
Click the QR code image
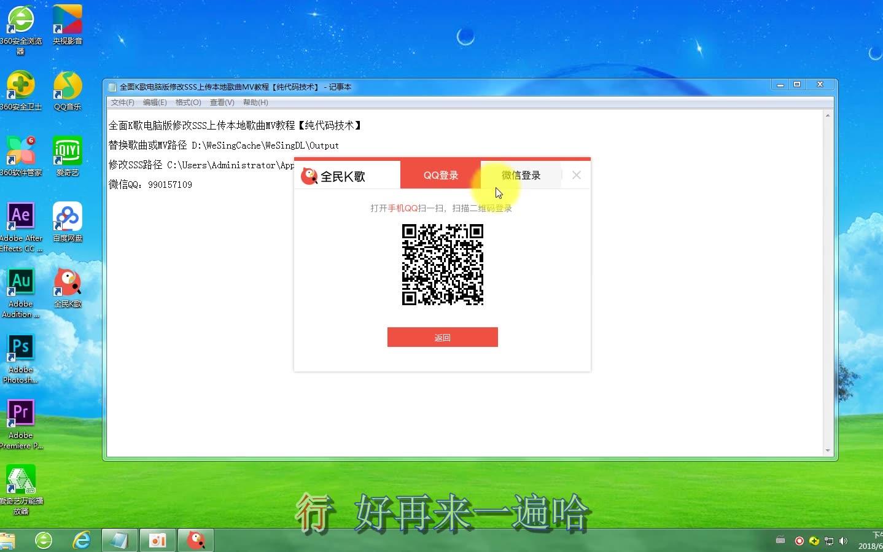click(442, 265)
